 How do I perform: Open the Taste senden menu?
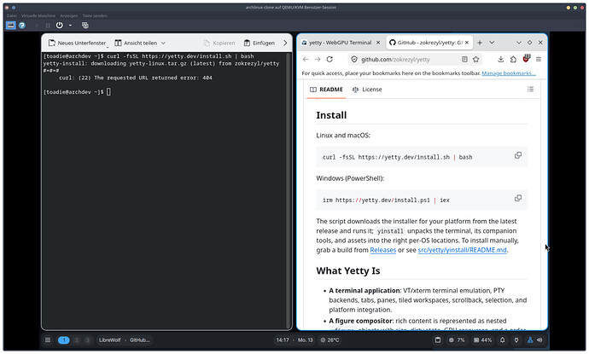click(95, 15)
